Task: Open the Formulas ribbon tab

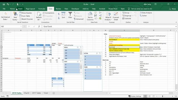Action: point(42,9)
